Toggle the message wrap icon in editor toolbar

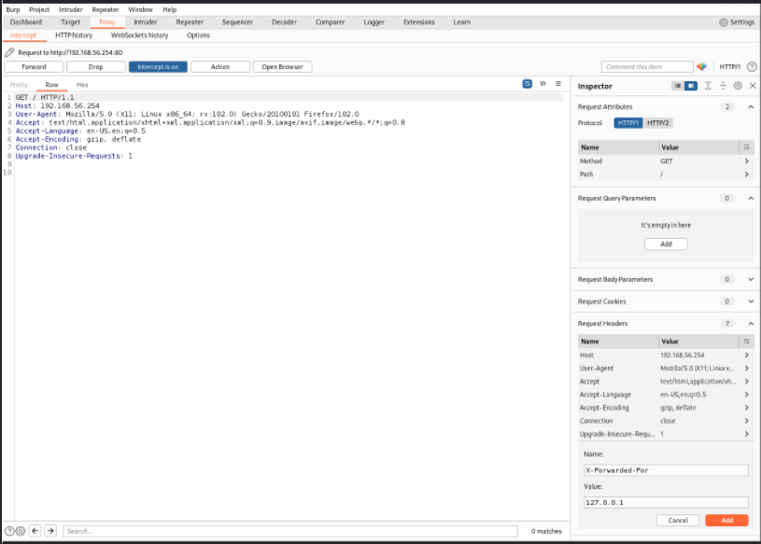[x=527, y=84]
